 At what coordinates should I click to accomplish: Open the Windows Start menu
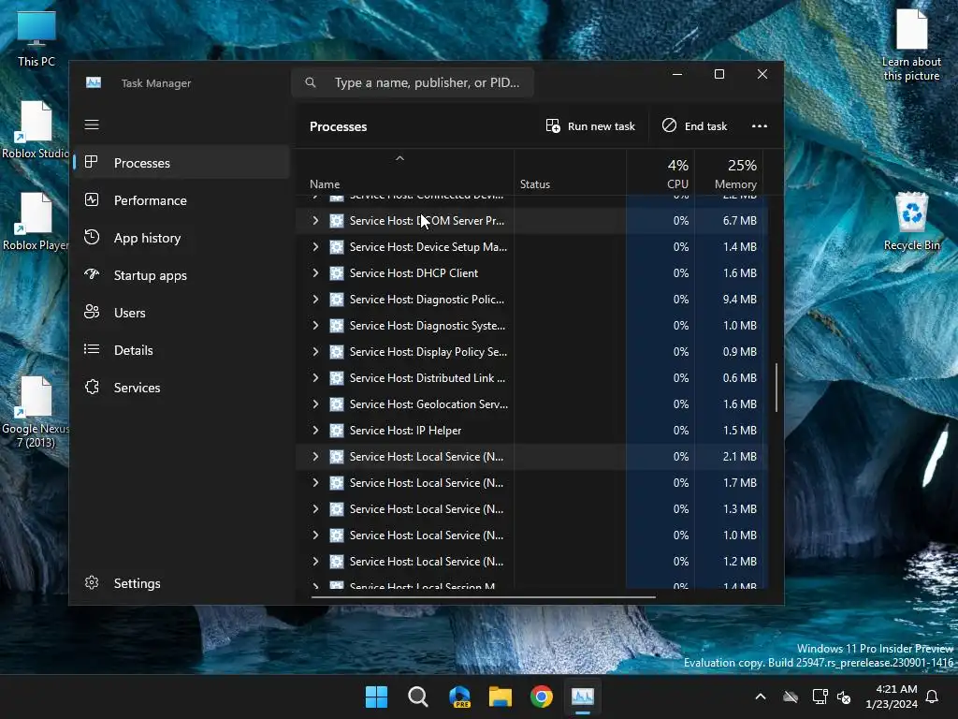tap(376, 697)
